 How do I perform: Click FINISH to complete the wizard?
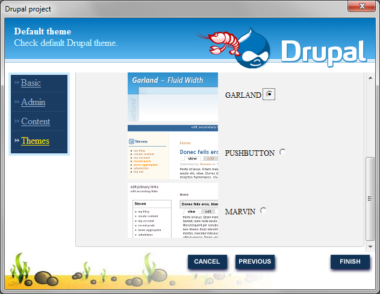click(350, 261)
